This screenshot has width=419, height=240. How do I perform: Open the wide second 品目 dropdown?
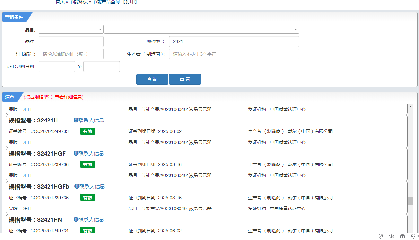pyautogui.click(x=201, y=29)
